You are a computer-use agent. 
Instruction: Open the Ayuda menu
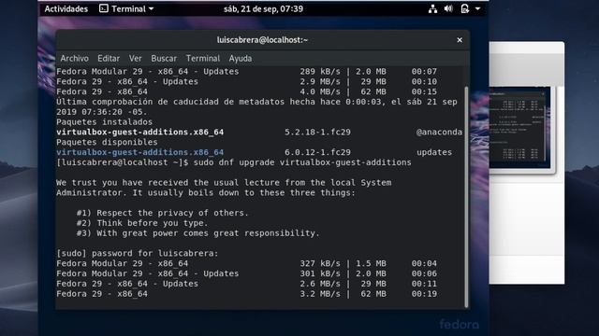(241, 58)
